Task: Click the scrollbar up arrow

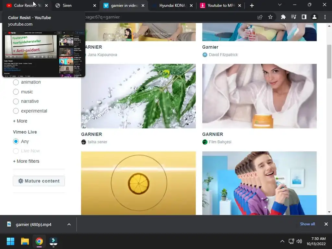Action: point(329,26)
